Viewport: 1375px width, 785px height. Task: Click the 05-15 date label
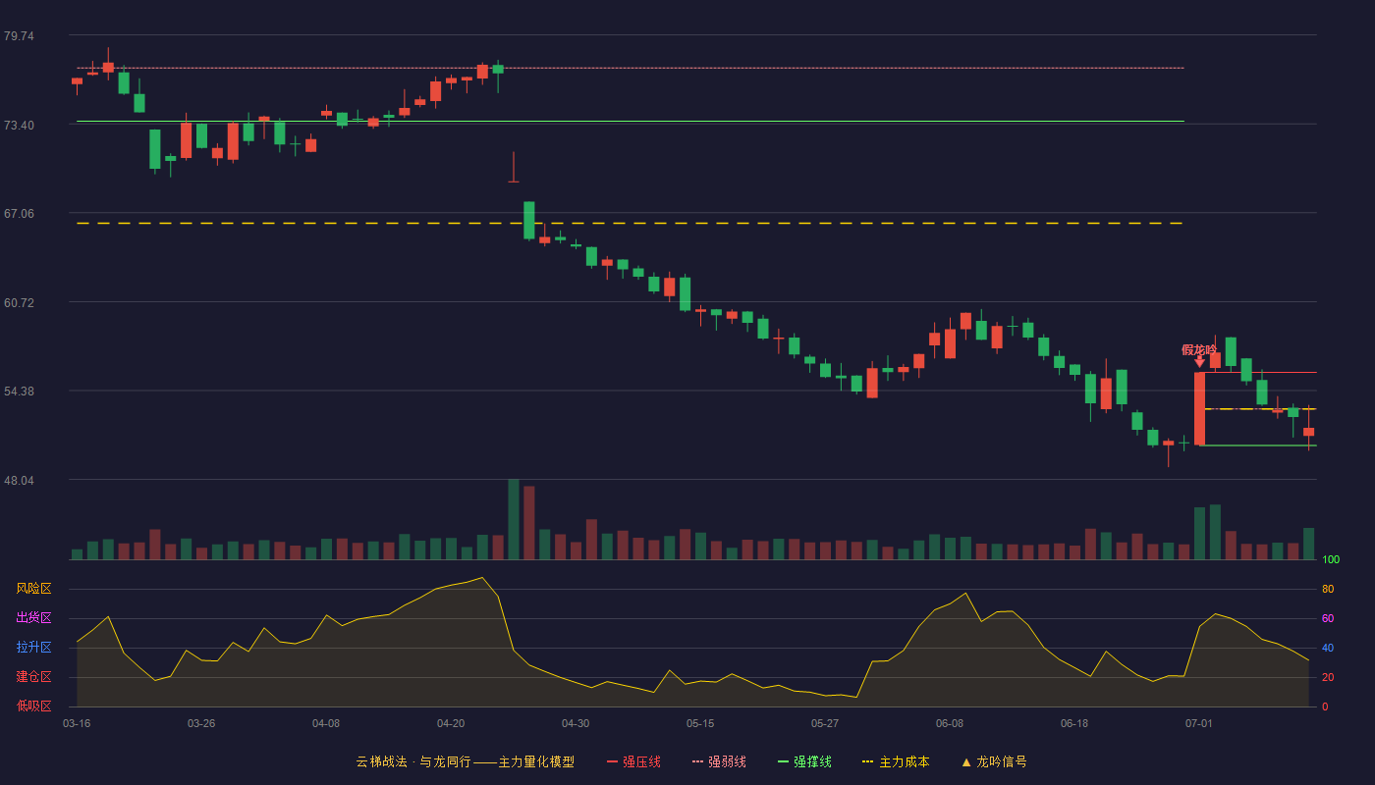[700, 723]
